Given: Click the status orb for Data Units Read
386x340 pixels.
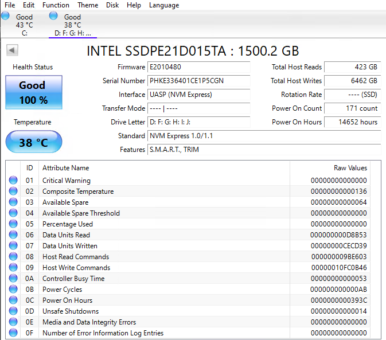Looking at the screenshot, I should tap(13, 235).
